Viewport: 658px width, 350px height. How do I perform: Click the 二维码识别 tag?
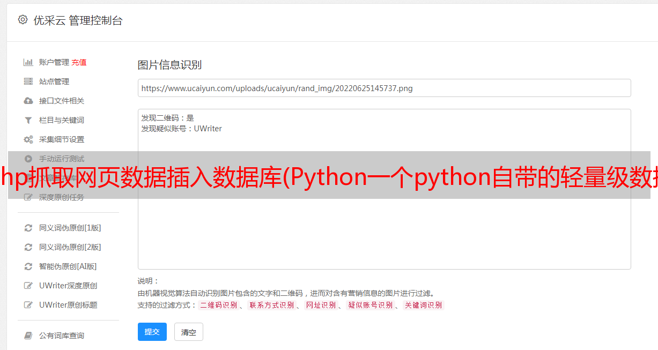(x=218, y=305)
